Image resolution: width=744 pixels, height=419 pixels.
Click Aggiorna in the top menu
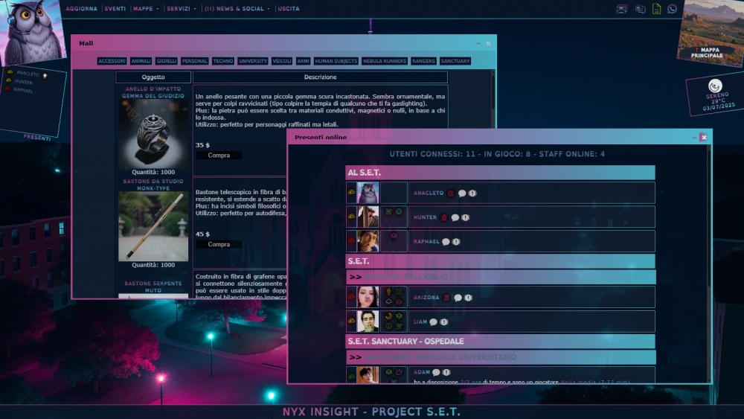[82, 8]
